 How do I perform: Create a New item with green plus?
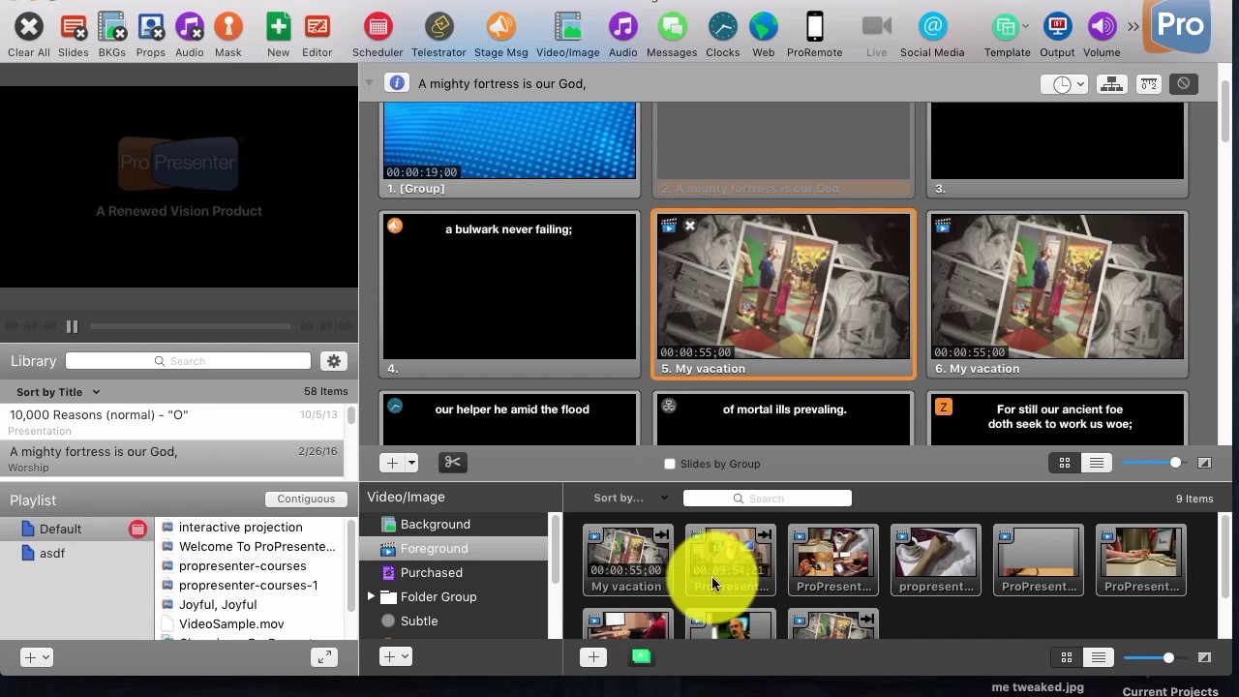[279, 35]
